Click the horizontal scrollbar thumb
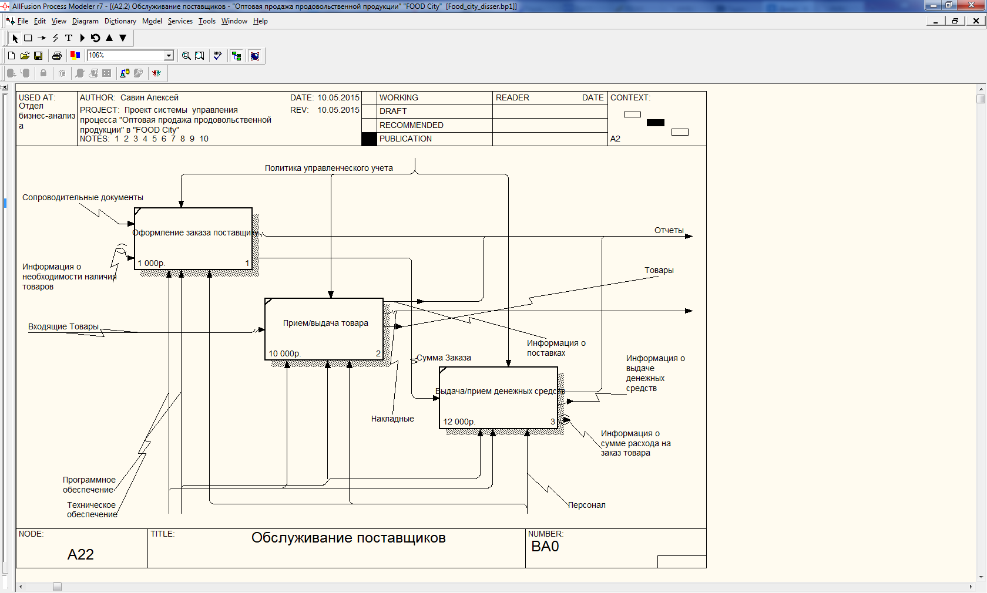The height and width of the screenshot is (593, 987). 57,587
